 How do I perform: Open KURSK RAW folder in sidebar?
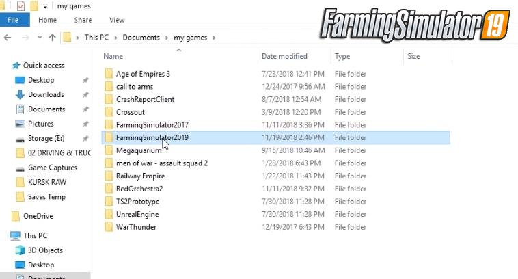coord(47,182)
